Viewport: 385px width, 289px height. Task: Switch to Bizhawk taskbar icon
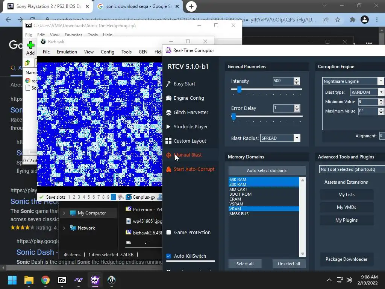[111, 280]
